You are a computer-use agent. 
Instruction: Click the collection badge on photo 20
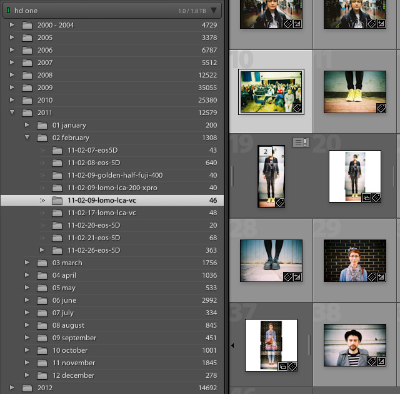pos(367,198)
